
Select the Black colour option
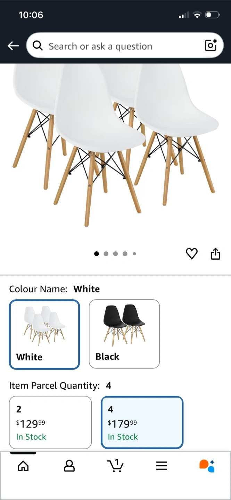(124, 334)
